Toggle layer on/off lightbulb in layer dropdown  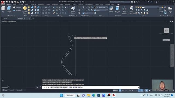pyautogui.click(x=136, y=7)
